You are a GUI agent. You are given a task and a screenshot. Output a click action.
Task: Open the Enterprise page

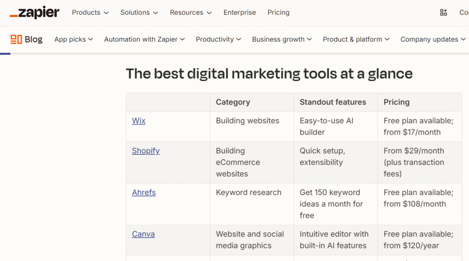pos(240,12)
